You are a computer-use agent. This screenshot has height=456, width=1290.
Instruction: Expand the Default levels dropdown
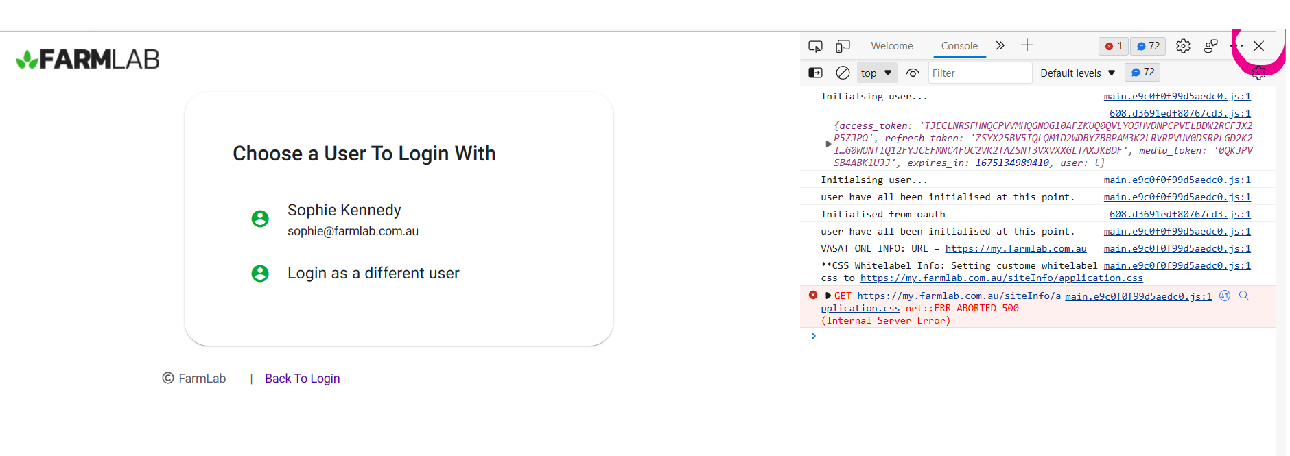pyautogui.click(x=1077, y=73)
